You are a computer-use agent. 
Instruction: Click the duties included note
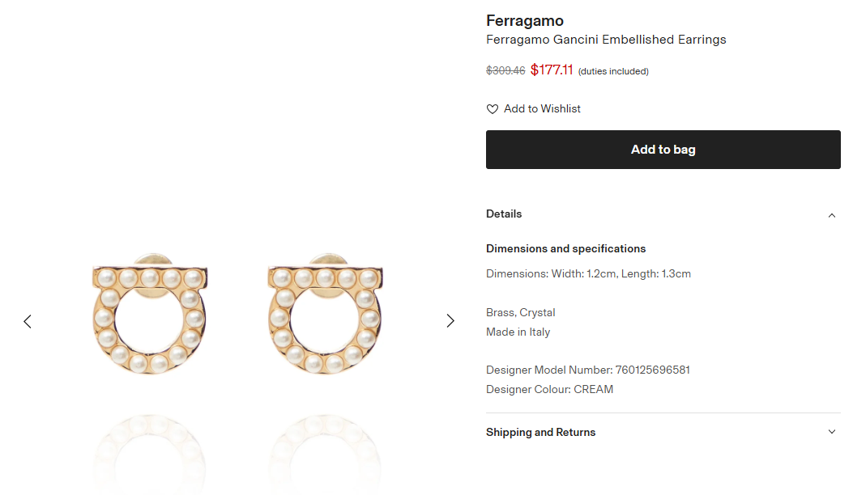click(x=613, y=71)
